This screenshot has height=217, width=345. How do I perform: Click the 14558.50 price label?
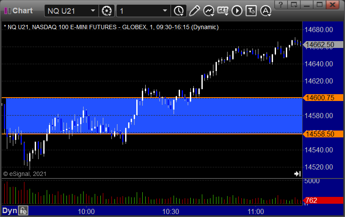coord(323,134)
